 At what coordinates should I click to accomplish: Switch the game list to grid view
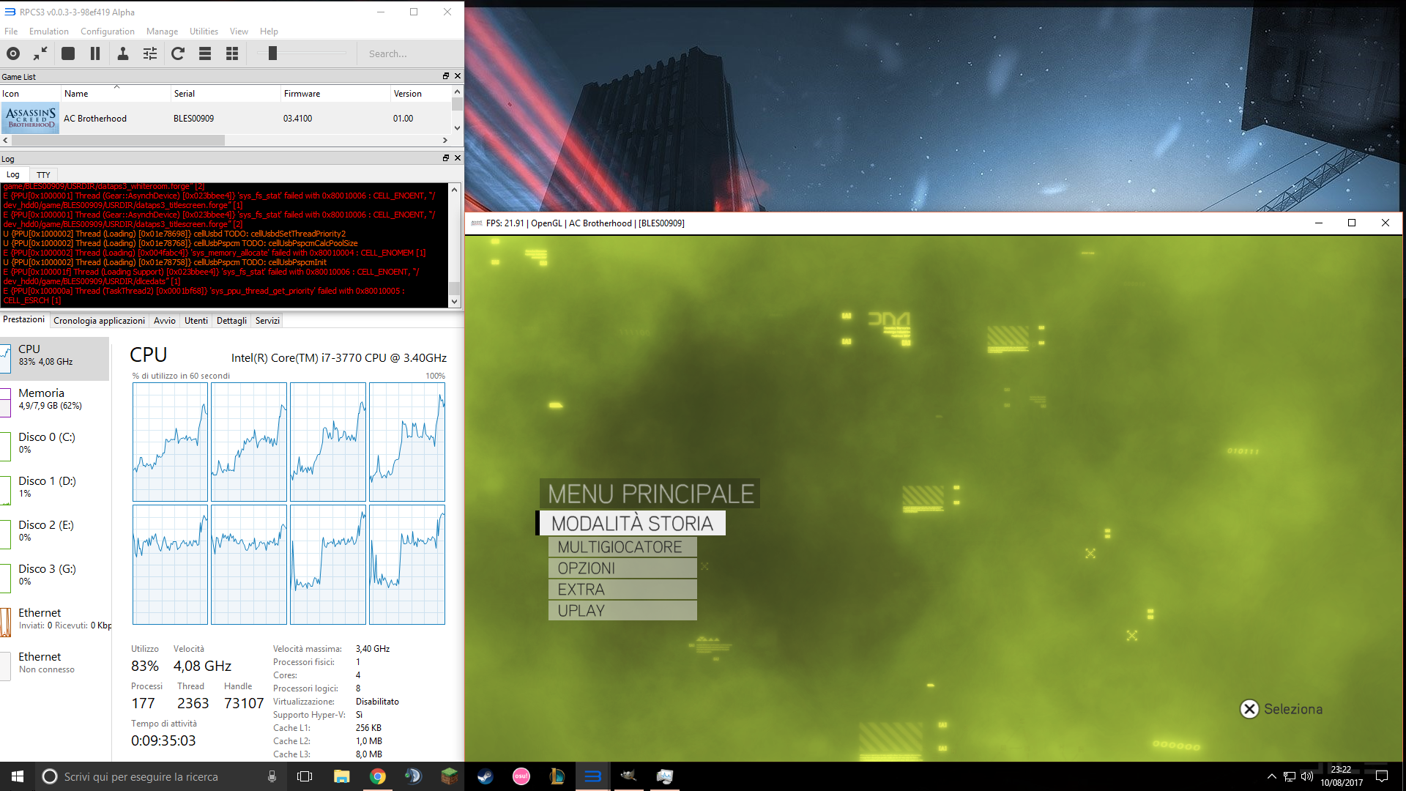(232, 53)
